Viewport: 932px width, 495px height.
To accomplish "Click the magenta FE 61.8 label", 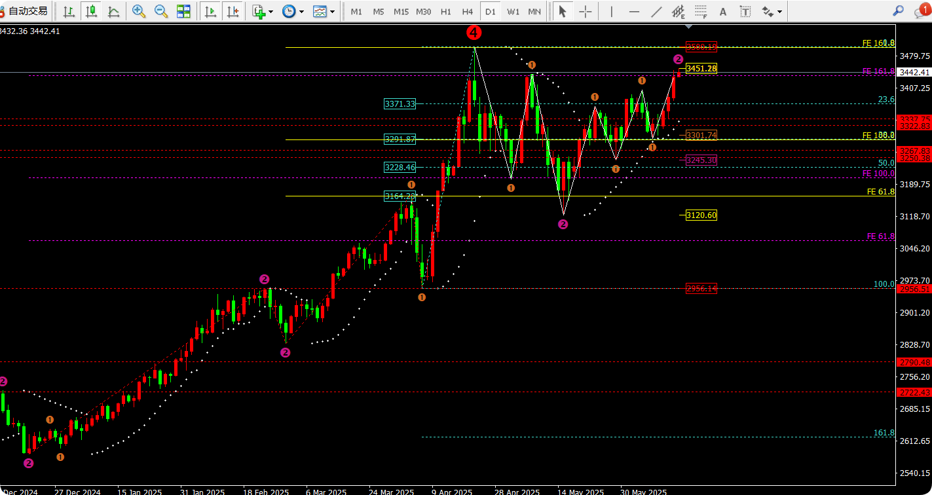I will (x=881, y=236).
